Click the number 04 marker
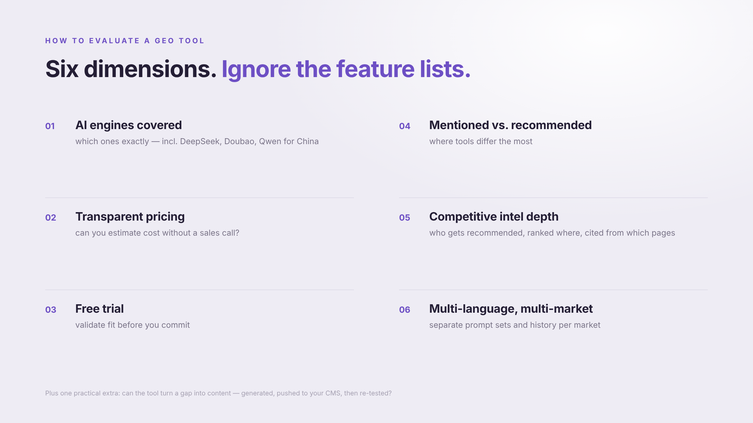The height and width of the screenshot is (423, 753). (x=405, y=126)
